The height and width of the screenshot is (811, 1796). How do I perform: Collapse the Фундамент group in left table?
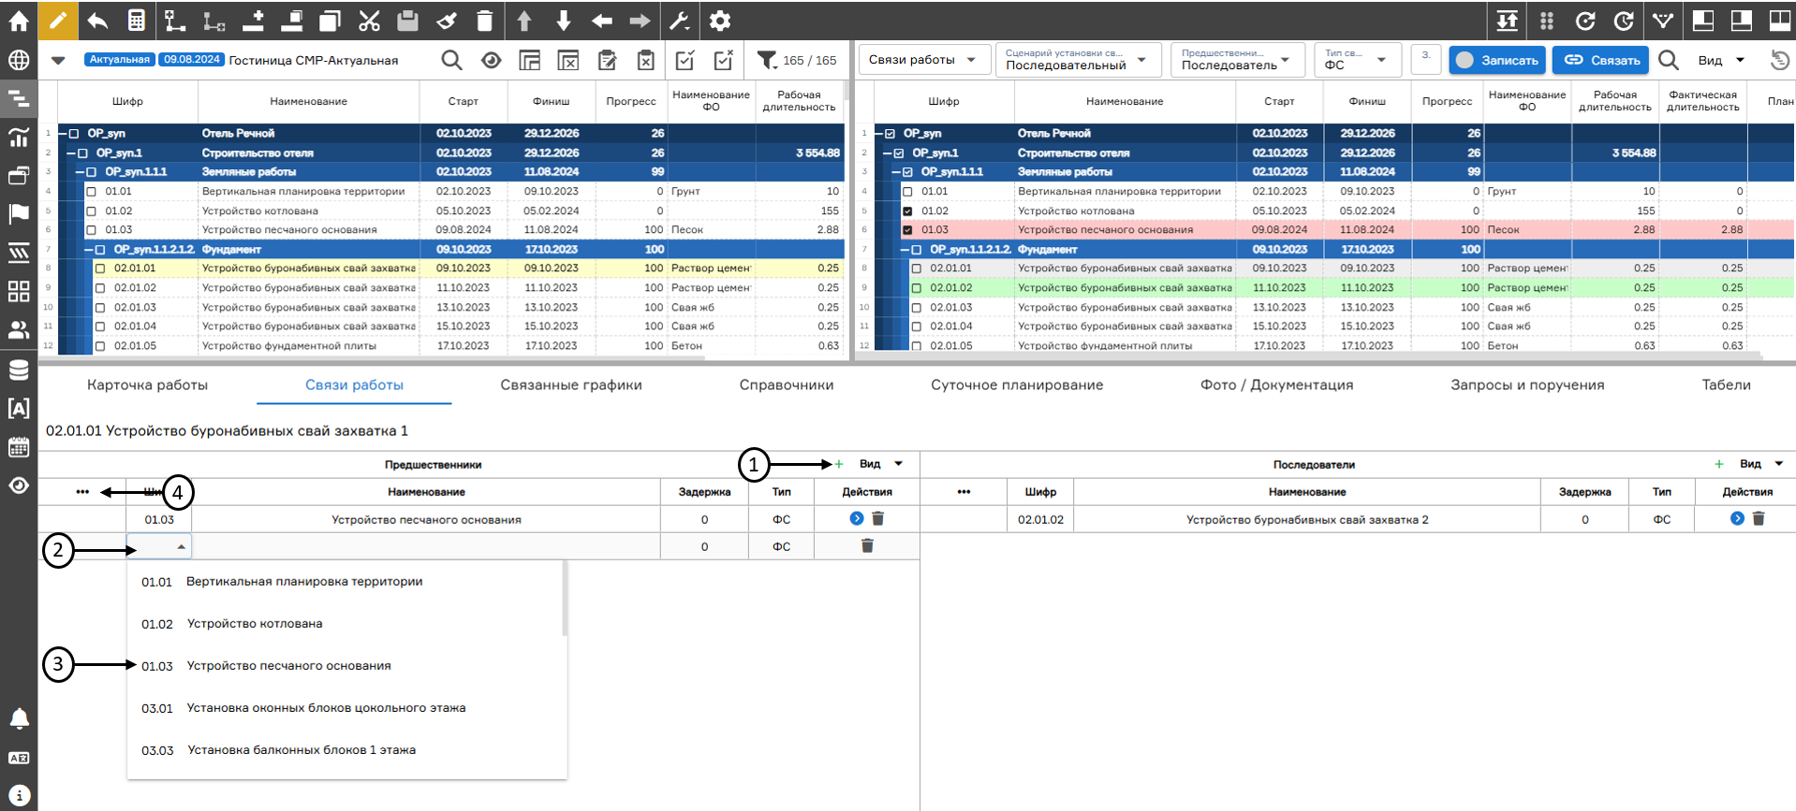pyautogui.click(x=89, y=250)
